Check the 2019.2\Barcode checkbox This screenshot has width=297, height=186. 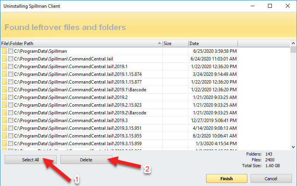pyautogui.click(x=10, y=113)
